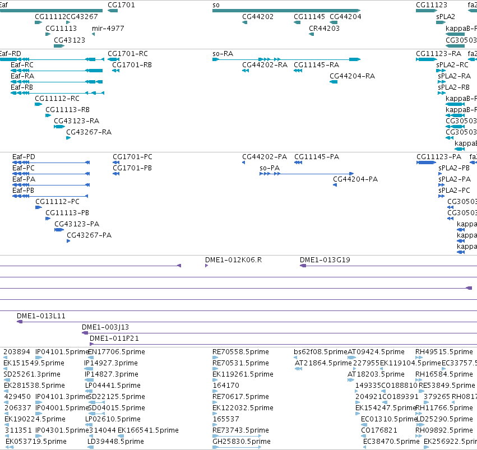
Task: Open the EC38470.5prime EST label
Action: (391, 442)
